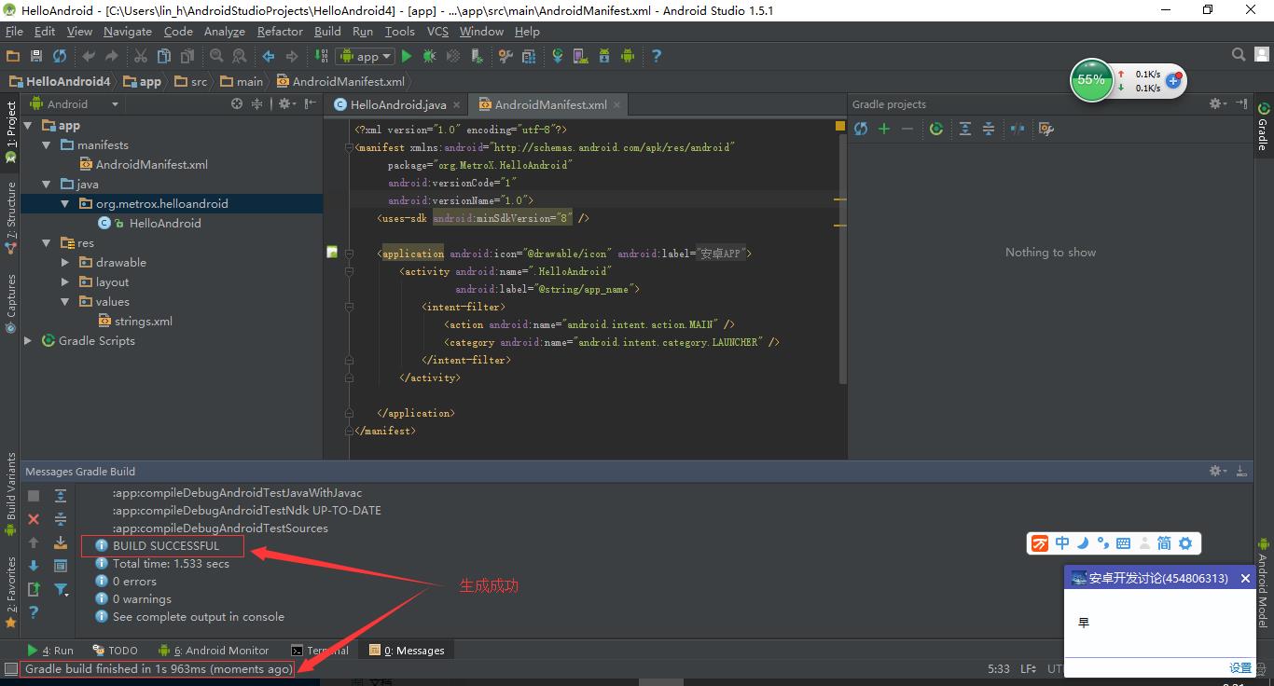The width and height of the screenshot is (1274, 686).
Task: Click the main breadcrumb folder
Action: click(x=242, y=81)
